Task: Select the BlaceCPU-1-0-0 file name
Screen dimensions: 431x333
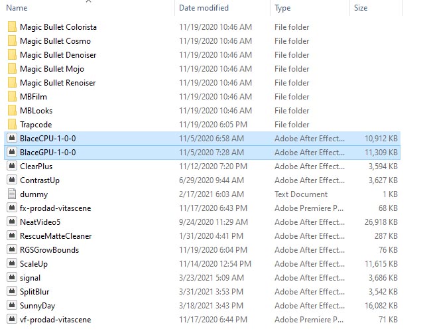Action: [x=48, y=139]
